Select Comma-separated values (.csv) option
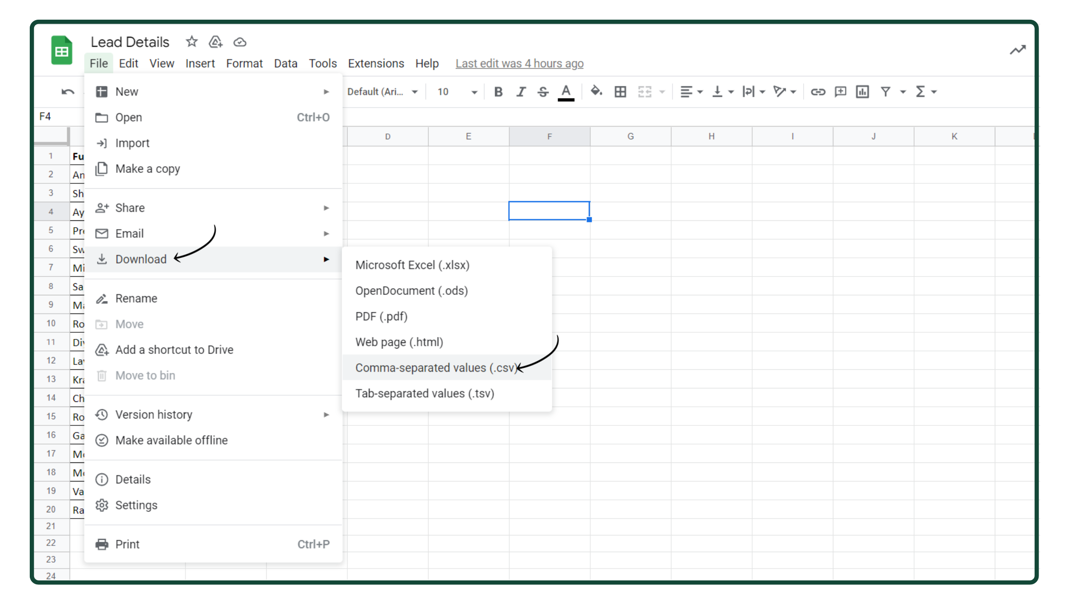Screen dimensions: 1076x605 tap(436, 368)
